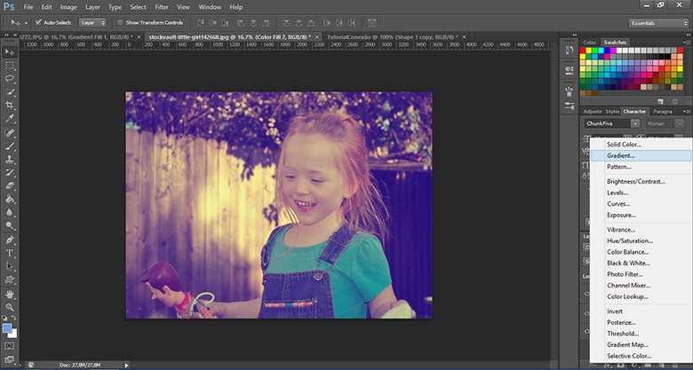Select the Hand tool
693x370 pixels.
10,293
